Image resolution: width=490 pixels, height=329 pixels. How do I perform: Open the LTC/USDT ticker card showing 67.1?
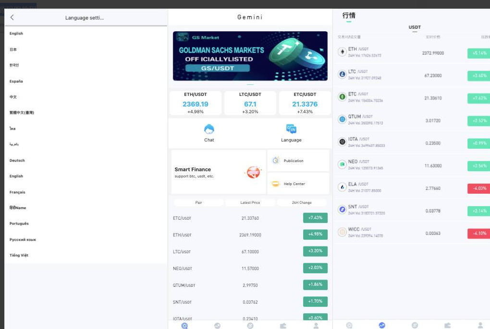click(250, 103)
